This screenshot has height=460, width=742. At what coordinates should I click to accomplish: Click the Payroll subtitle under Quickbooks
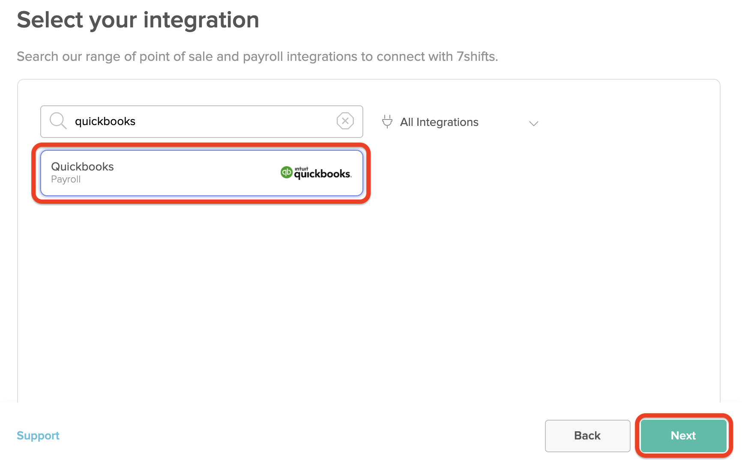(66, 179)
